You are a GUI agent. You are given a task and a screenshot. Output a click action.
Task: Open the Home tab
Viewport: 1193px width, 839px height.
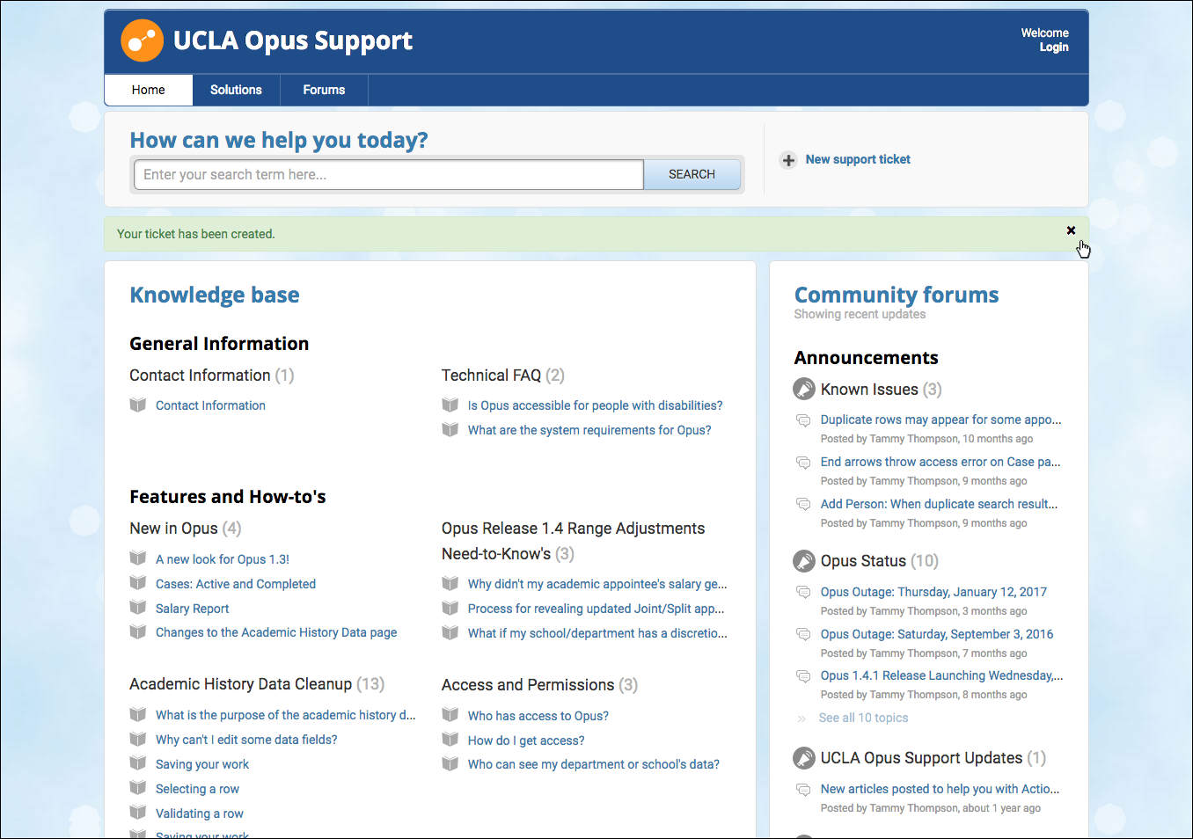[x=149, y=90]
